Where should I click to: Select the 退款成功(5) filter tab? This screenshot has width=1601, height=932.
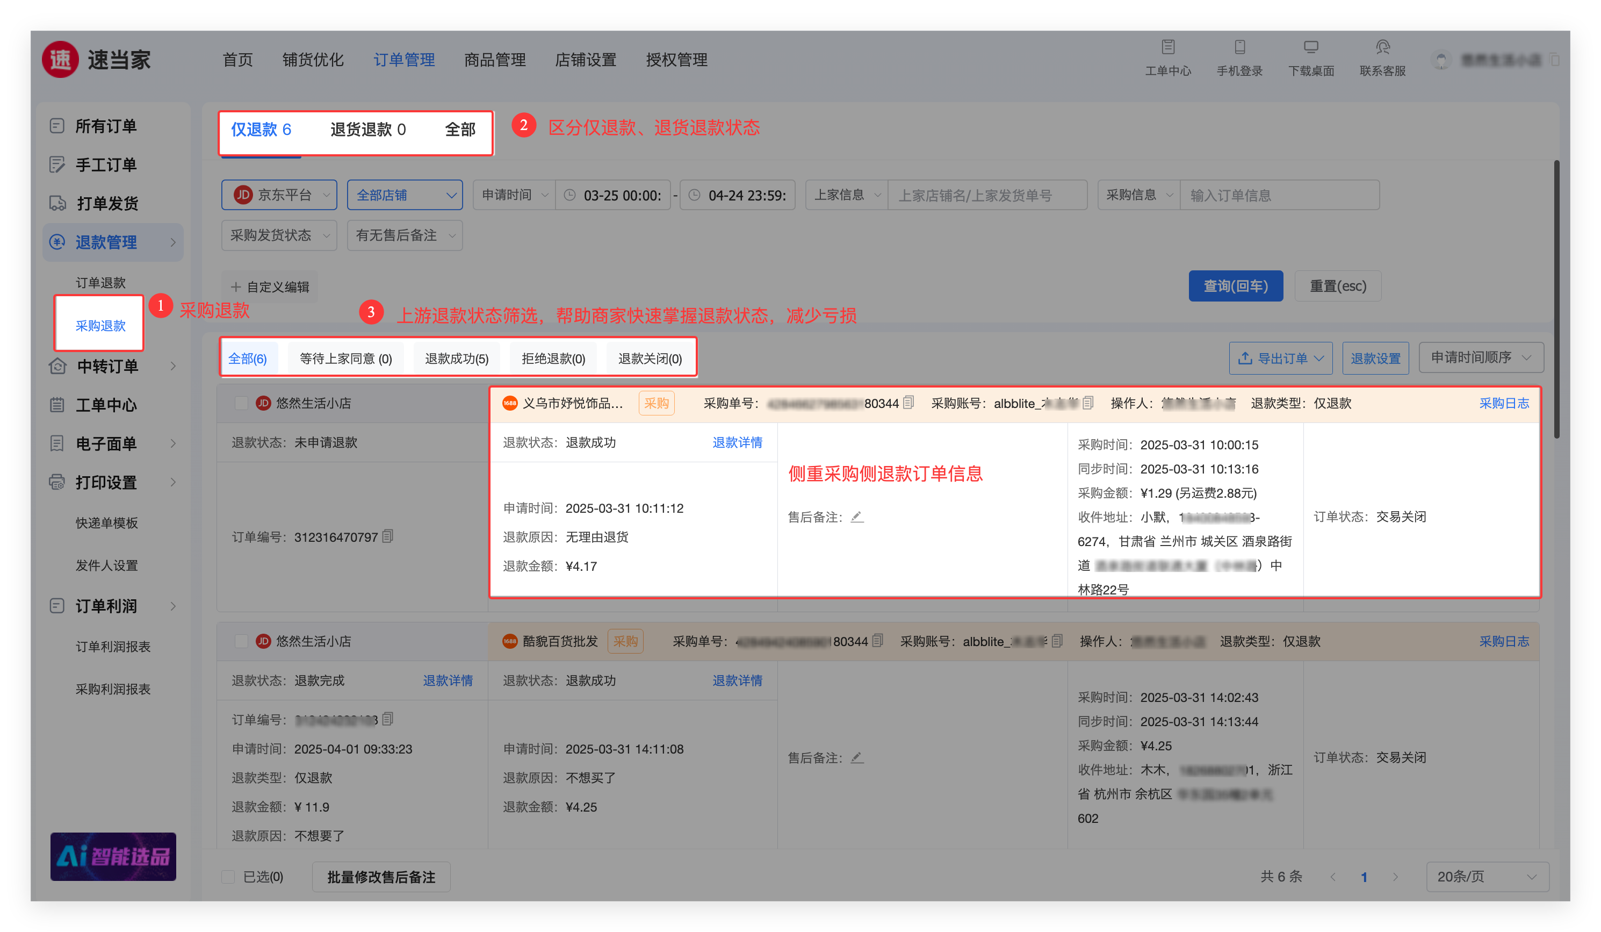tap(456, 359)
